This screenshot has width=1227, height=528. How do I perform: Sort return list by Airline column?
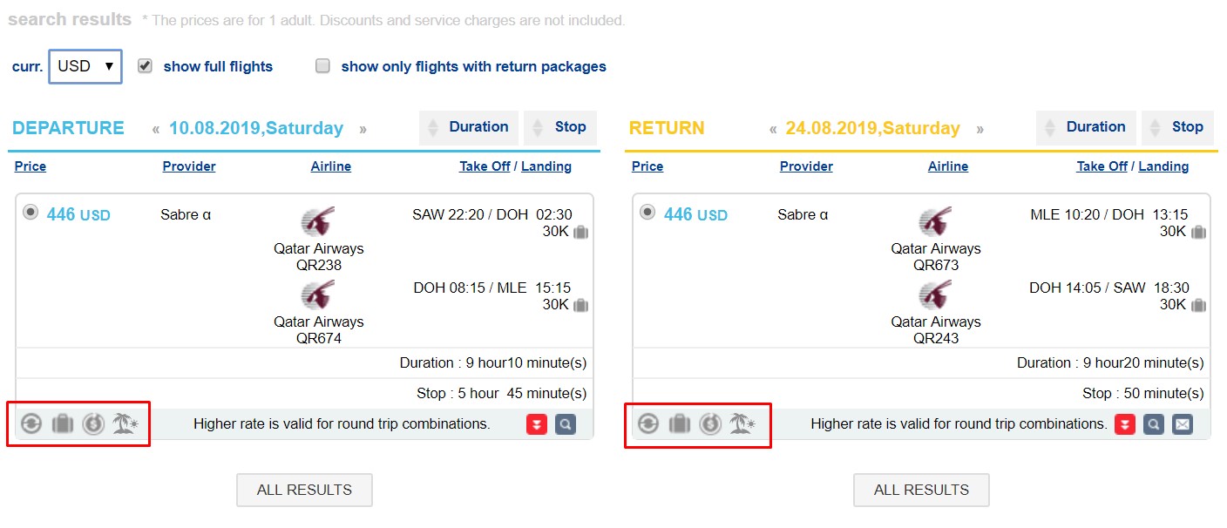[948, 166]
